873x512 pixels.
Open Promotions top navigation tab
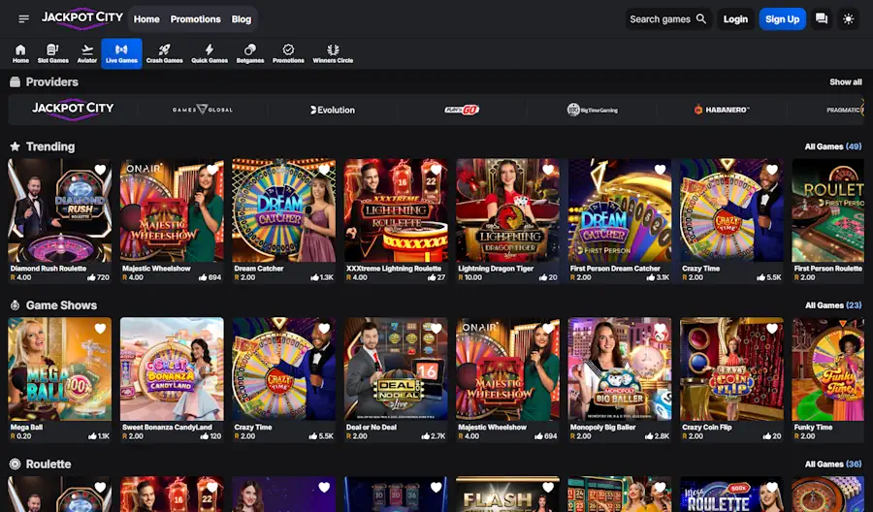(x=195, y=19)
